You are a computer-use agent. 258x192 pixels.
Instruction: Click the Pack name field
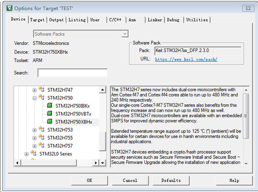pyautogui.click(x=198, y=51)
